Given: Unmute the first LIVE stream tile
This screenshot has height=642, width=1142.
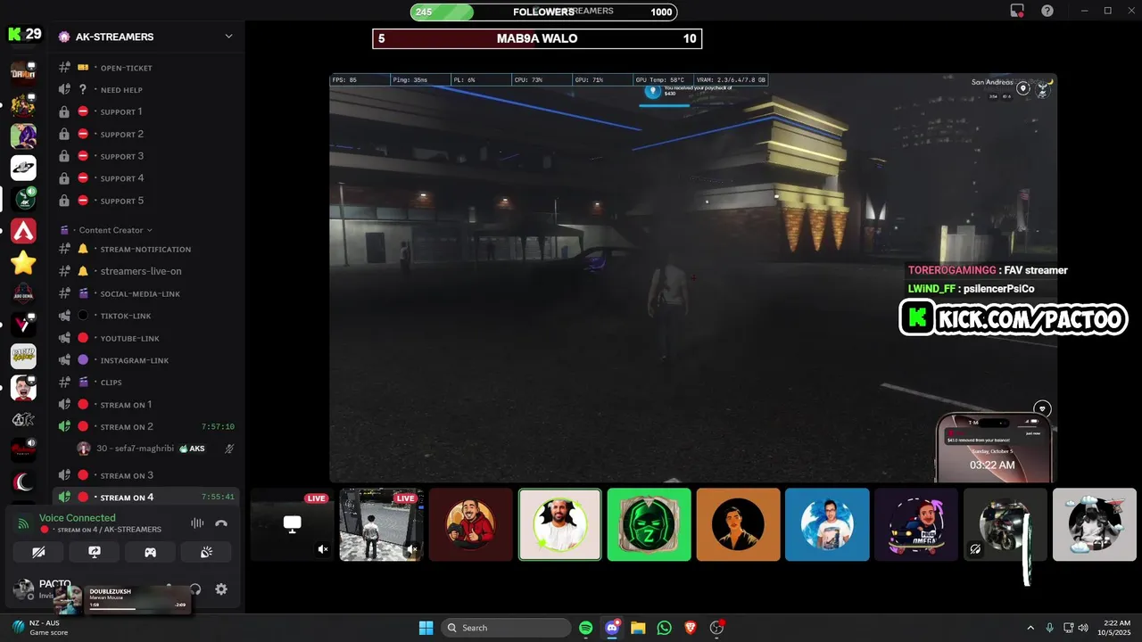Looking at the screenshot, I should tap(323, 549).
